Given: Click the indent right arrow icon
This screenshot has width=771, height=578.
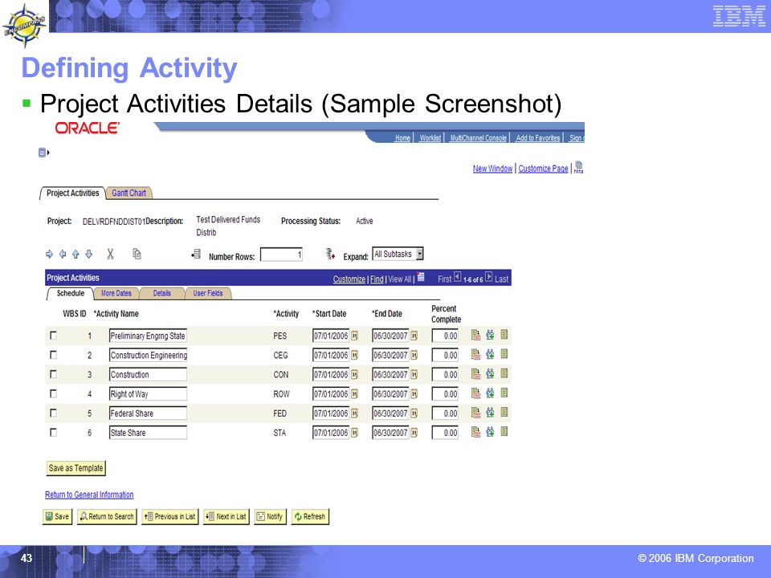Looking at the screenshot, I should 49,254.
